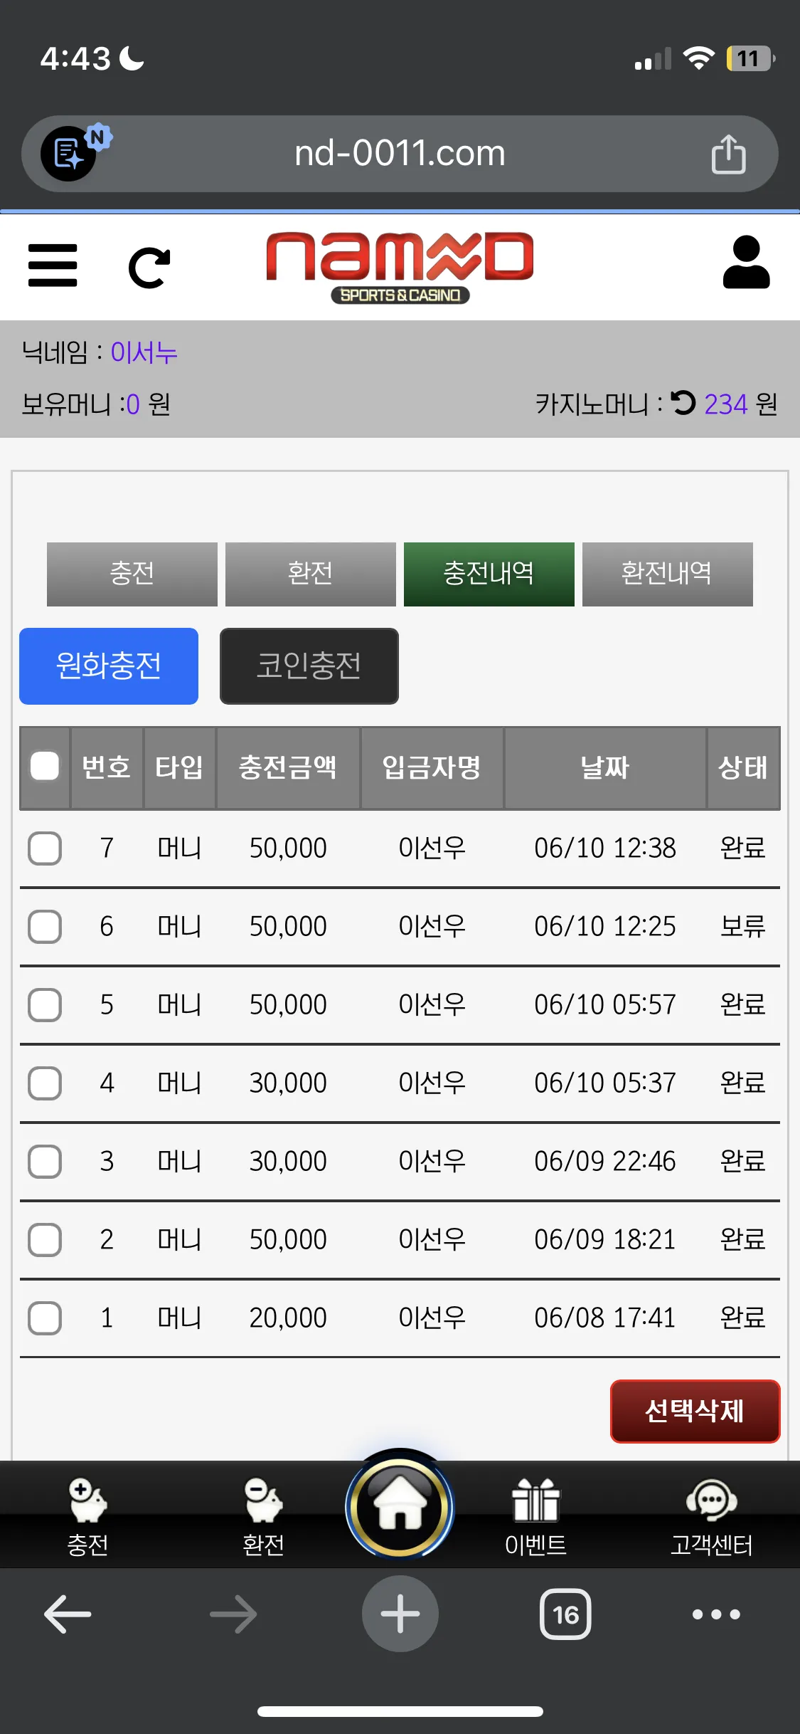Click the 선택삭제 delete button

coord(695,1411)
